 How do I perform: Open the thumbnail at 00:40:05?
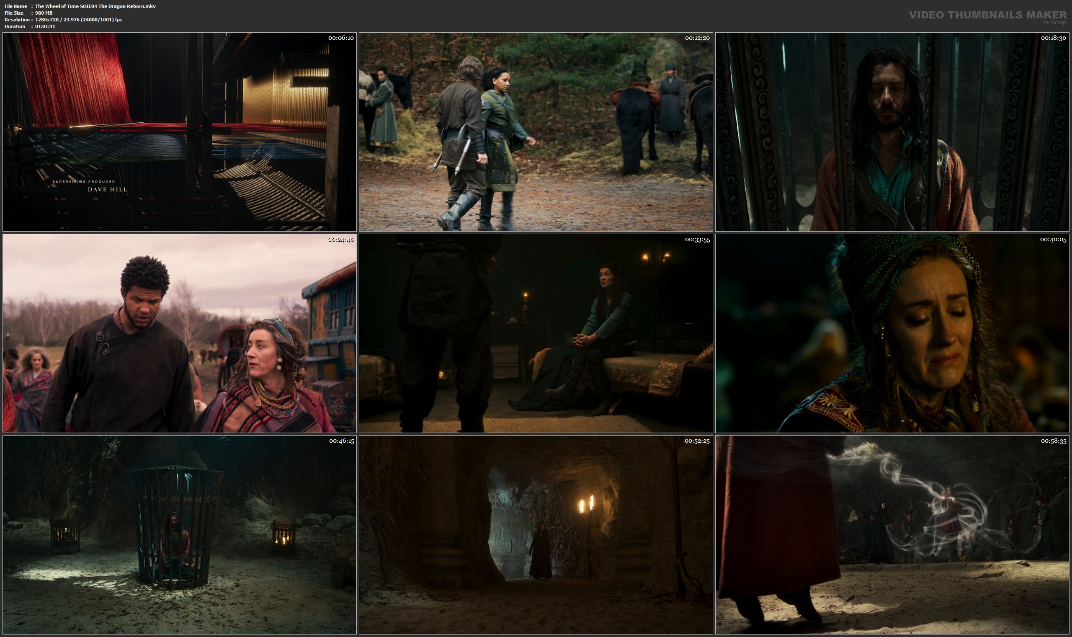[892, 333]
